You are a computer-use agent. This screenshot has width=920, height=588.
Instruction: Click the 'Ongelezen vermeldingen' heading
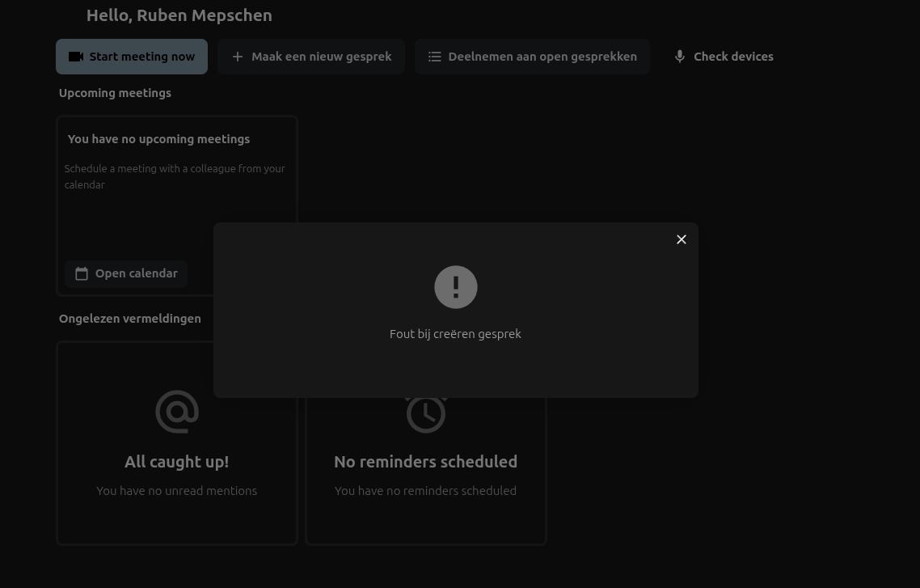130,319
